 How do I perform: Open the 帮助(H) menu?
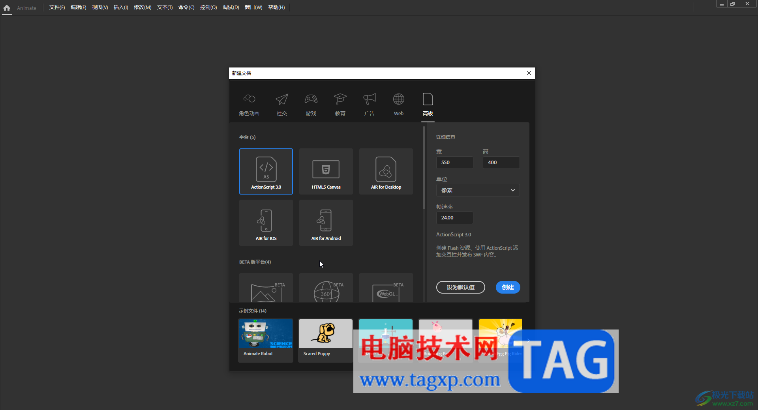pyautogui.click(x=276, y=7)
